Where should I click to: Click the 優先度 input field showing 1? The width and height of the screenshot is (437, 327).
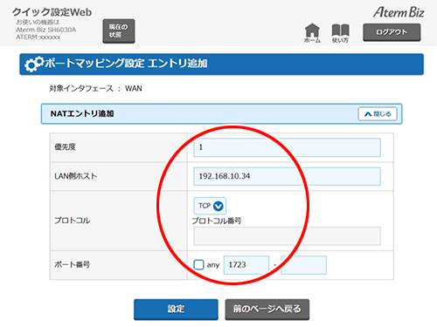[x=287, y=147]
